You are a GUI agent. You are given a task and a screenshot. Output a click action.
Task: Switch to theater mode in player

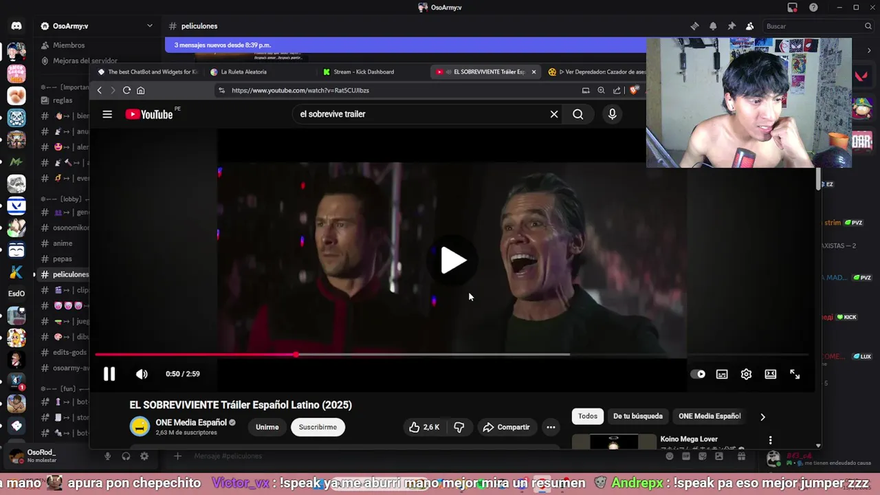click(x=771, y=374)
